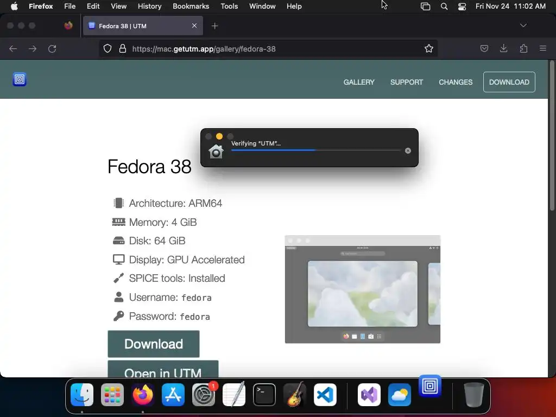556x417 pixels.
Task: Open Finder from the Dock
Action: click(82, 395)
